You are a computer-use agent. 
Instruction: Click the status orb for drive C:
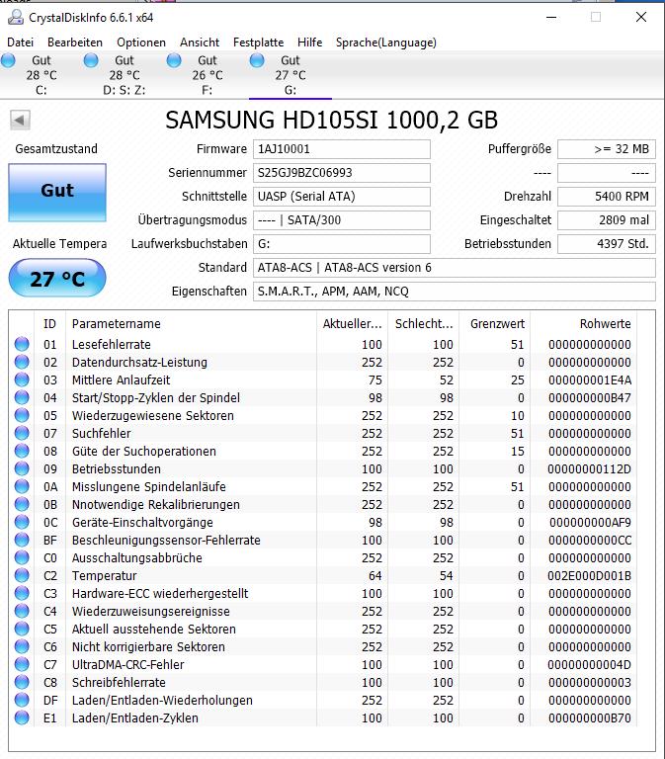click(8, 60)
